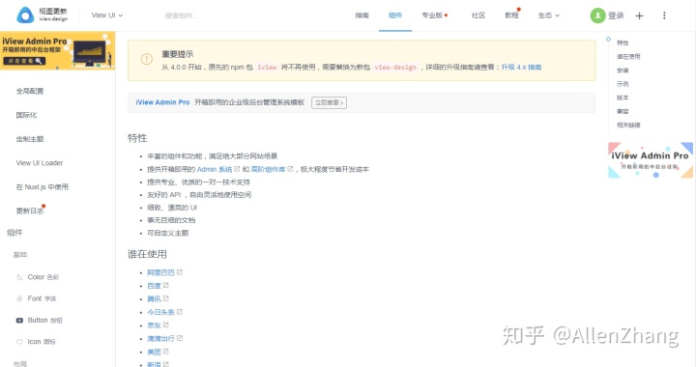Click the Font icon in sidebar
Viewport: 696px width, 367px height.
19,298
